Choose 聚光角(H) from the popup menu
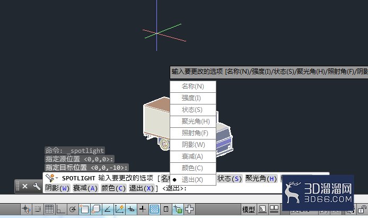 [x=193, y=121]
